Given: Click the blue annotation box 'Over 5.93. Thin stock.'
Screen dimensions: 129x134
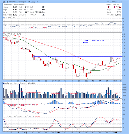Looking at the screenshot, I should [x=96, y=42].
